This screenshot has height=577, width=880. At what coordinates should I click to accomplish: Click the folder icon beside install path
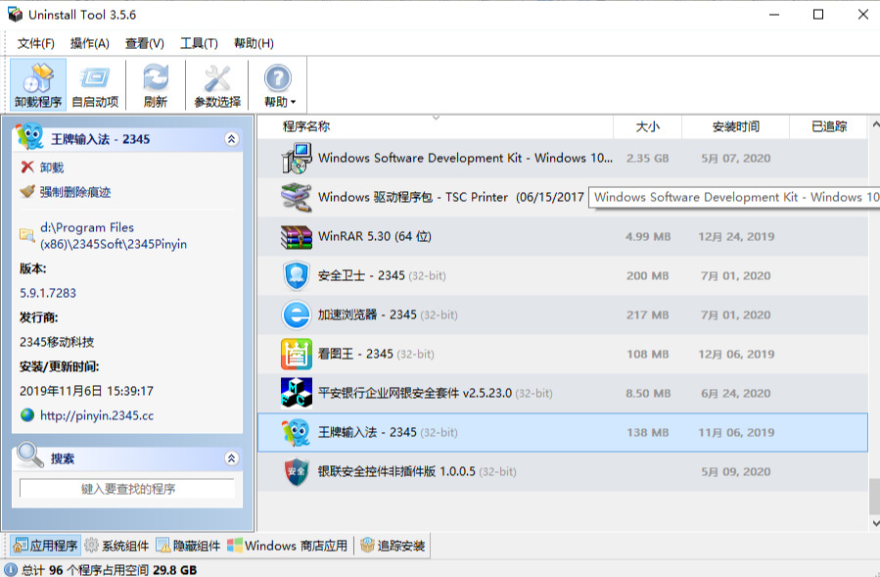[x=27, y=235]
